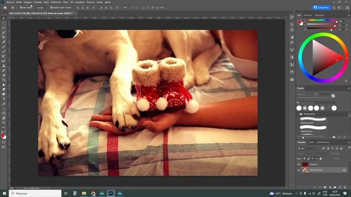Select the Hand tool
The width and height of the screenshot is (351, 197).
click(4, 118)
